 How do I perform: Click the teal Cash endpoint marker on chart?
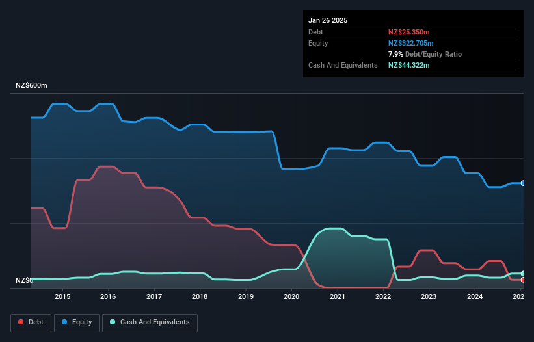[x=523, y=274]
